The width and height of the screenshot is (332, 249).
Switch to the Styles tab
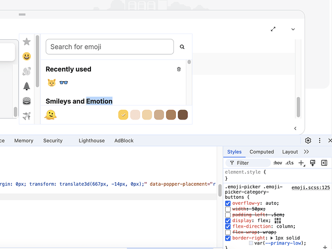tap(235, 152)
